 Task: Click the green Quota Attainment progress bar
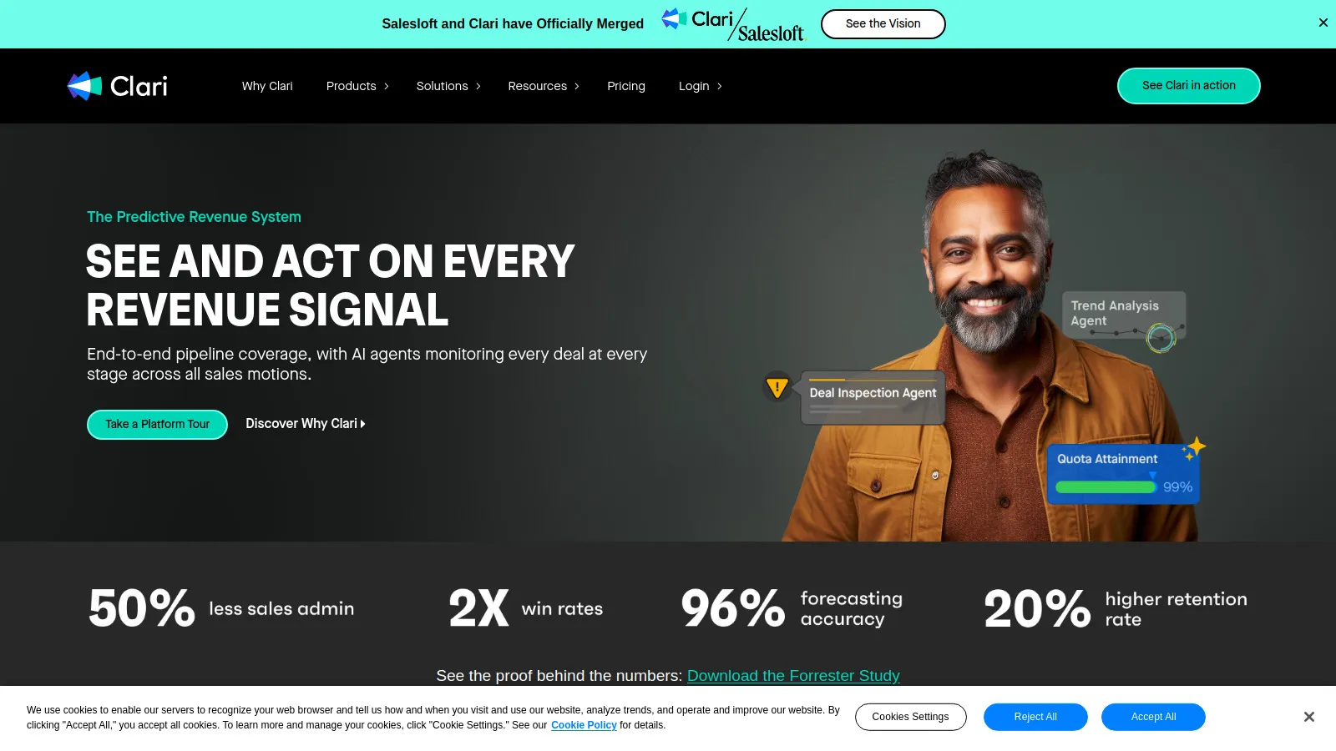[x=1106, y=487]
